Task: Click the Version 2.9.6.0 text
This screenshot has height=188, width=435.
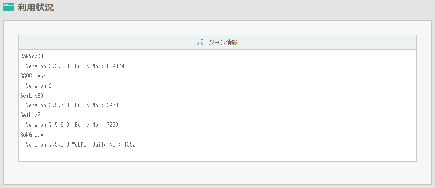Action: 47,105
